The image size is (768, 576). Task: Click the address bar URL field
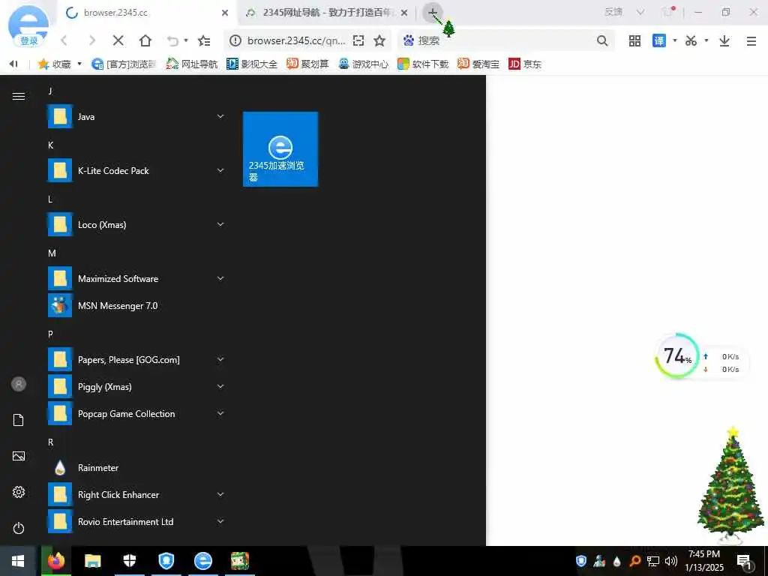tap(296, 40)
